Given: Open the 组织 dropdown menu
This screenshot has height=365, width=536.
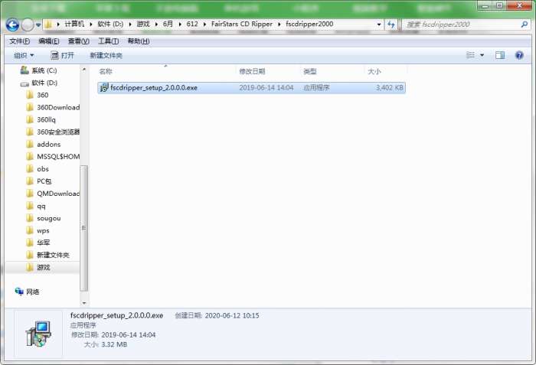Looking at the screenshot, I should pyautogui.click(x=24, y=55).
